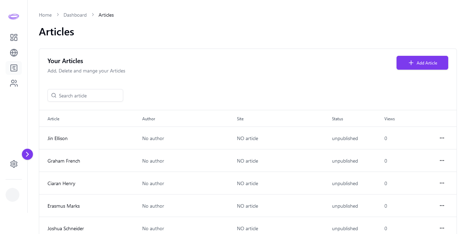The image size is (468, 234).
Task: Open actions menu for Ciaran Henry row
Action: (442, 183)
